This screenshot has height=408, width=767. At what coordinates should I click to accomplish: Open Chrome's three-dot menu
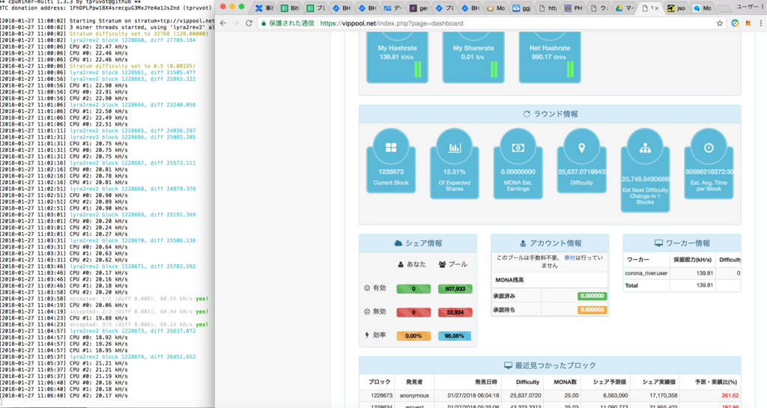761,23
